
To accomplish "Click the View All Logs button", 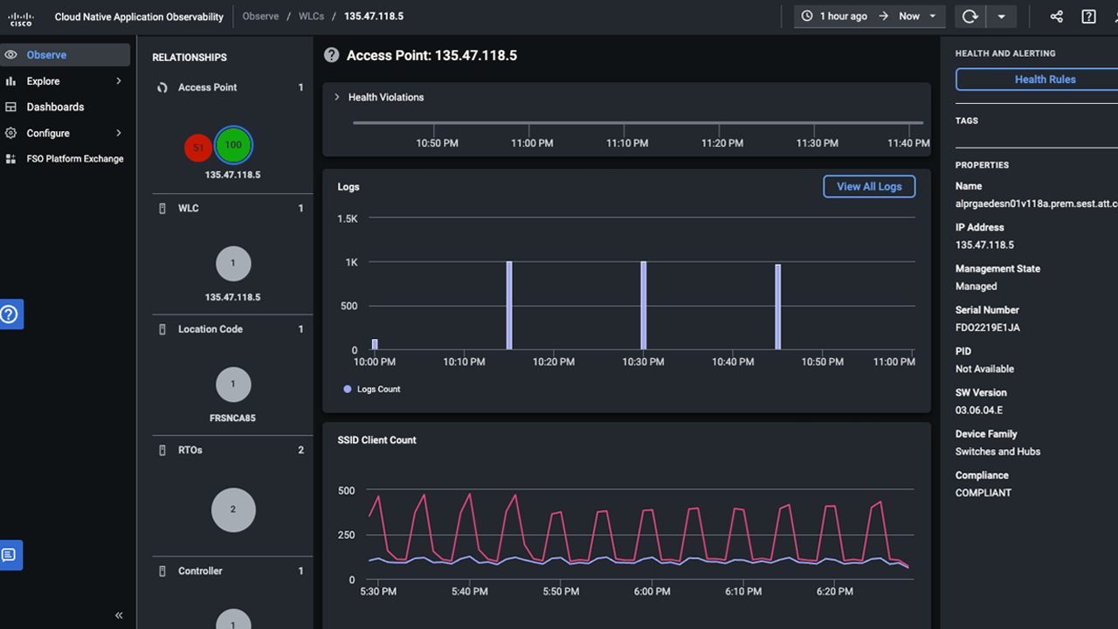I will [868, 186].
